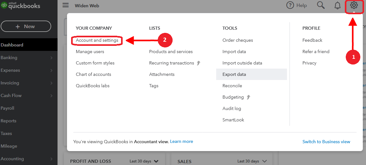
Task: Click upgrade arrow next to Budgeting
Action: [248, 97]
